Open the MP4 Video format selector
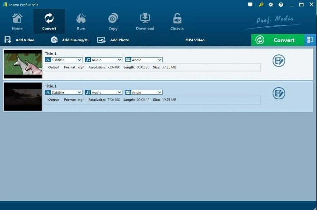 [195, 40]
